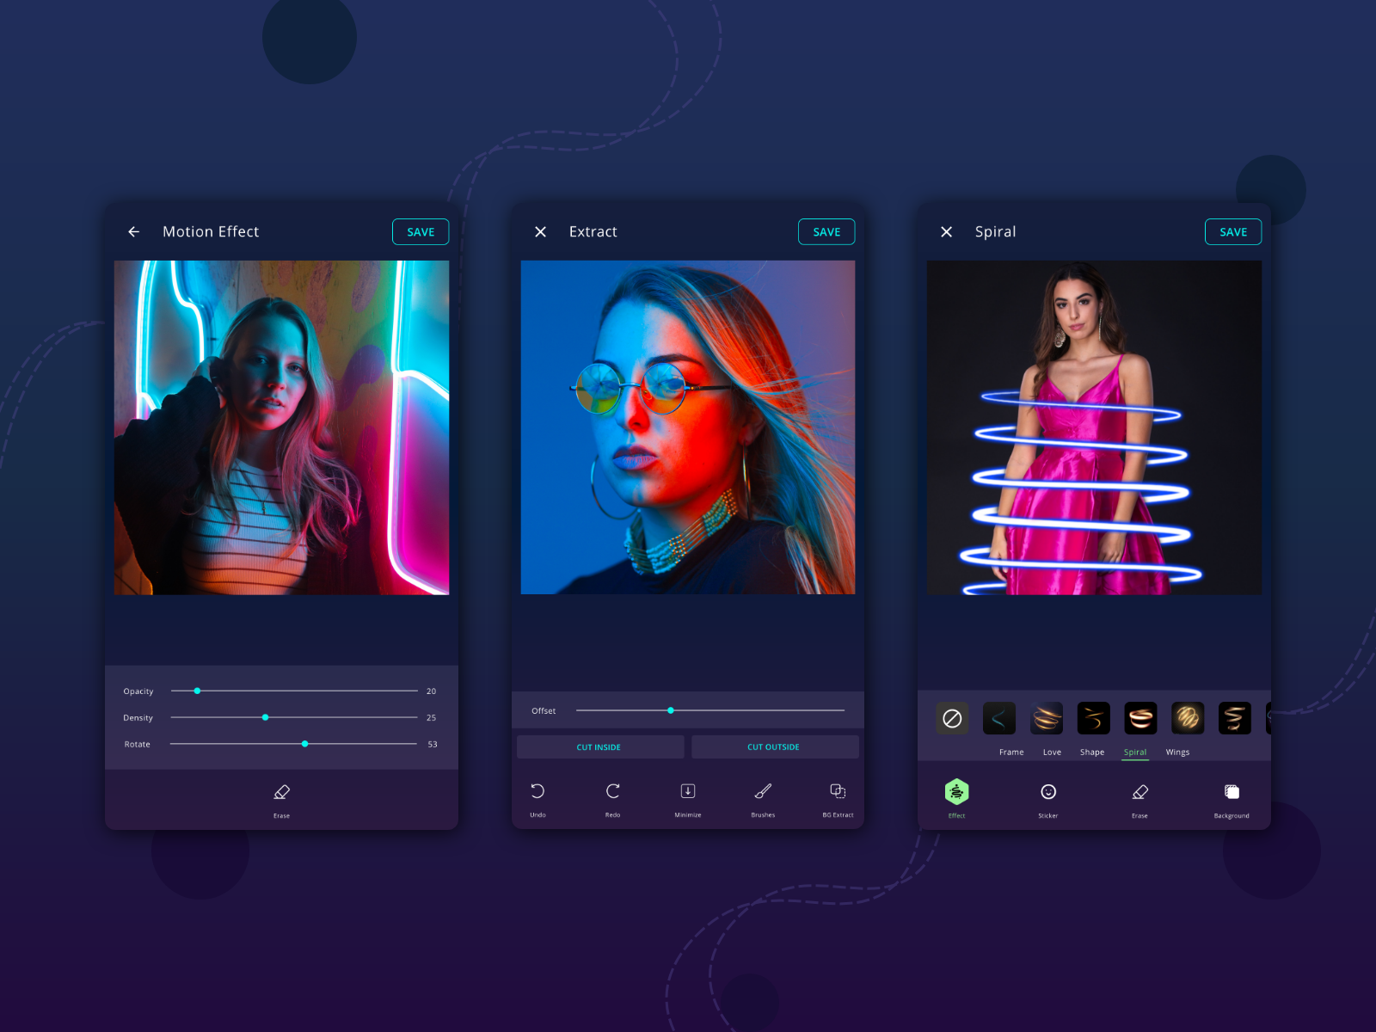Click the Cut Outside button
Screen dimensions: 1376x1032
pyautogui.click(x=773, y=746)
